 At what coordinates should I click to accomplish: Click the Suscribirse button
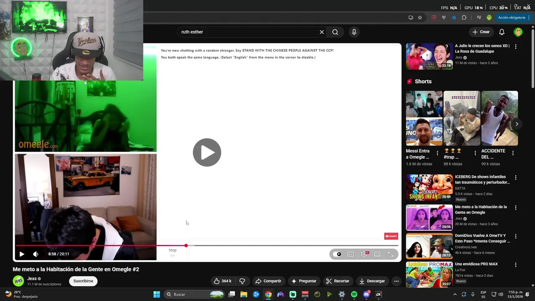(x=83, y=281)
